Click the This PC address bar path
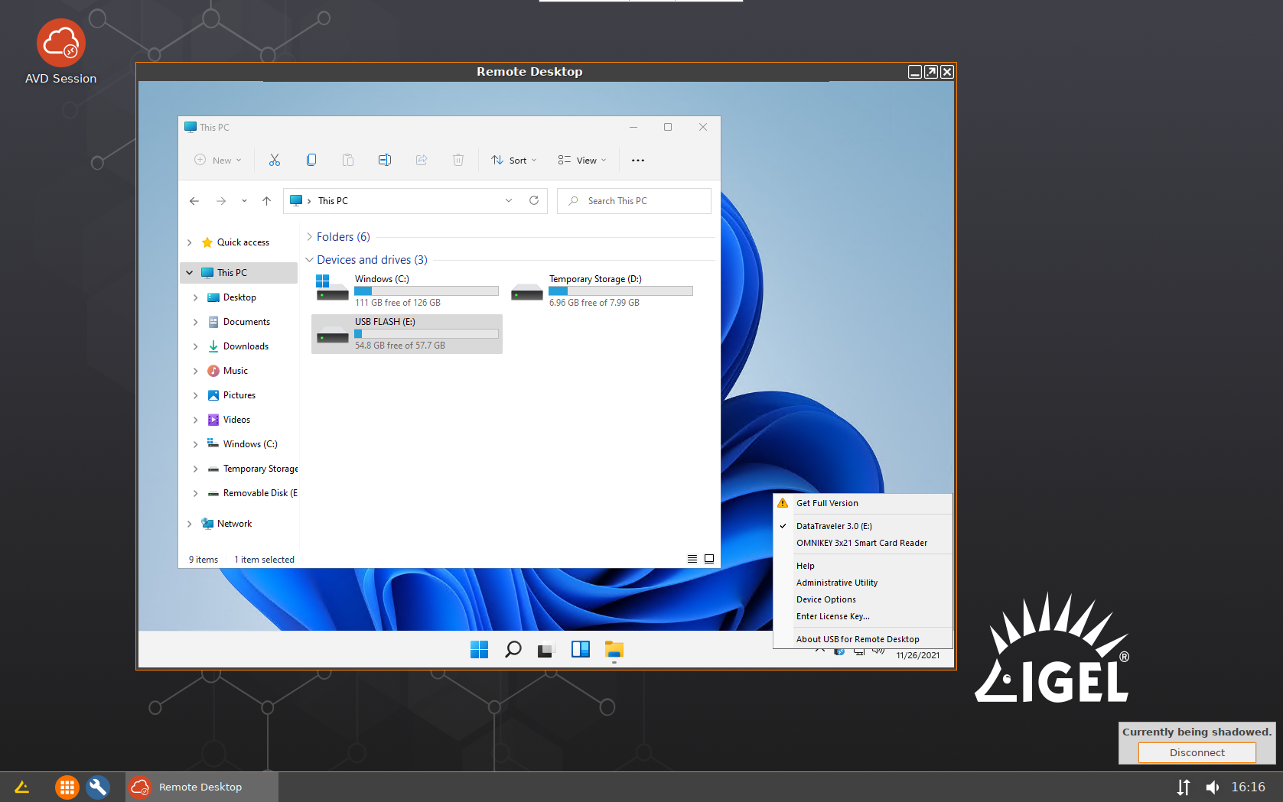The image size is (1283, 802). (333, 201)
